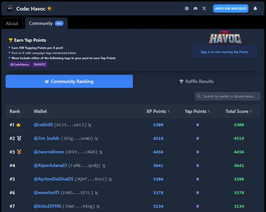Image resolution: width=266 pixels, height=212 pixels.
Task: Click the Code Havoc logo image
Action: tap(225, 37)
